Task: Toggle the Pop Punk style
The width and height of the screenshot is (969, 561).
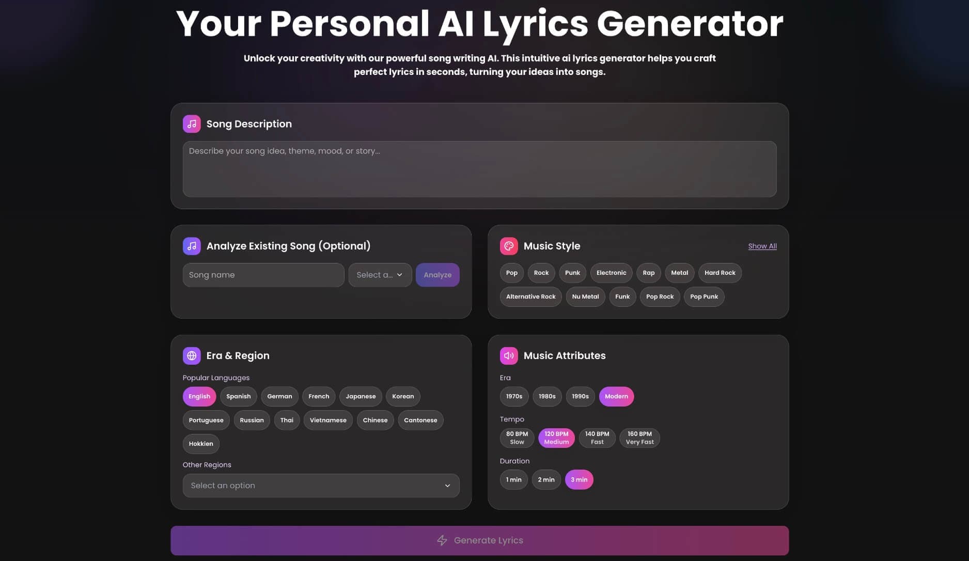Action: [x=704, y=297]
